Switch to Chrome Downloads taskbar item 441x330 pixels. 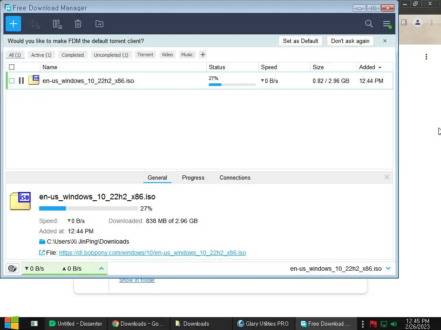click(x=138, y=324)
